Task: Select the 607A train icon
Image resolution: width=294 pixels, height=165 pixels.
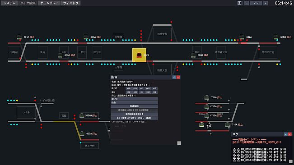Action: click(242, 37)
